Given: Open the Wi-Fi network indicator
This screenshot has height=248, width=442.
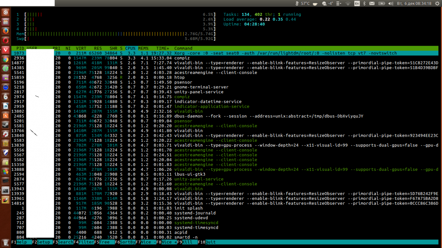Looking at the screenshot, I should (348, 3).
